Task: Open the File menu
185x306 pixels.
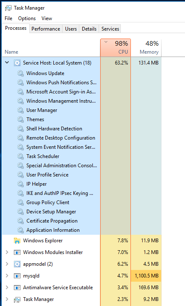Action: click(8, 18)
